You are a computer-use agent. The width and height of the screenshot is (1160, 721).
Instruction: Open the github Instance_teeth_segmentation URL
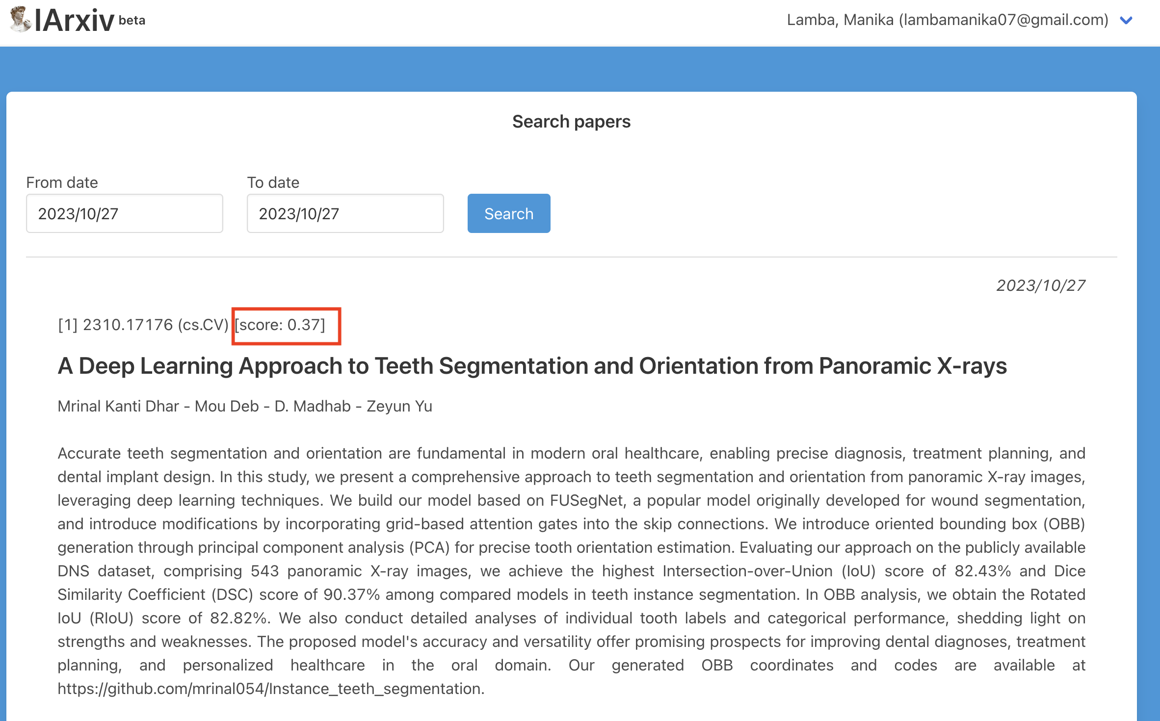pyautogui.click(x=271, y=689)
